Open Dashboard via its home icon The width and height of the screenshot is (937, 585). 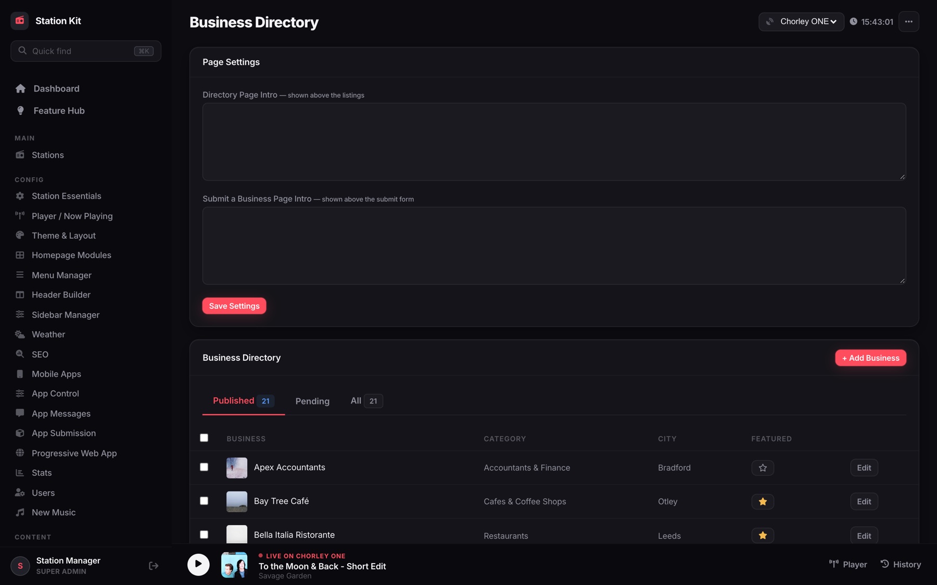[20, 89]
